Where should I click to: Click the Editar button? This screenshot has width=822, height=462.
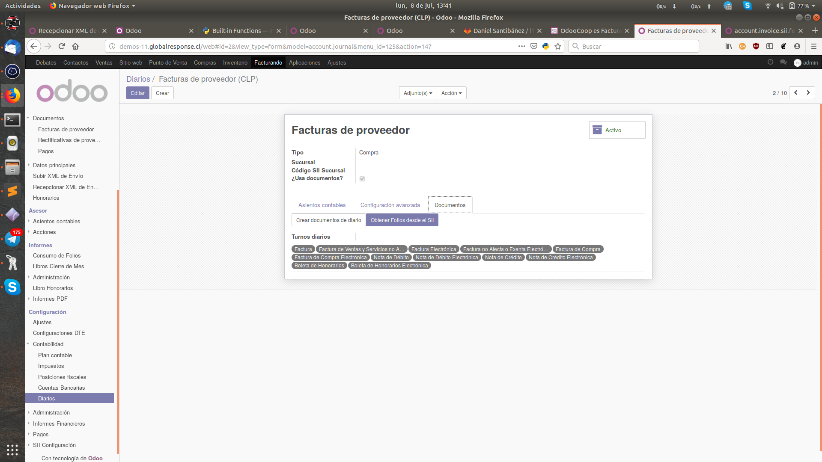pos(137,93)
